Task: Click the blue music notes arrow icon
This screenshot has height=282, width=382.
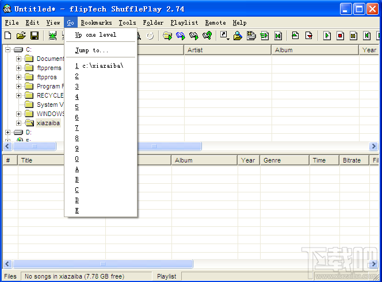Action: point(181,36)
